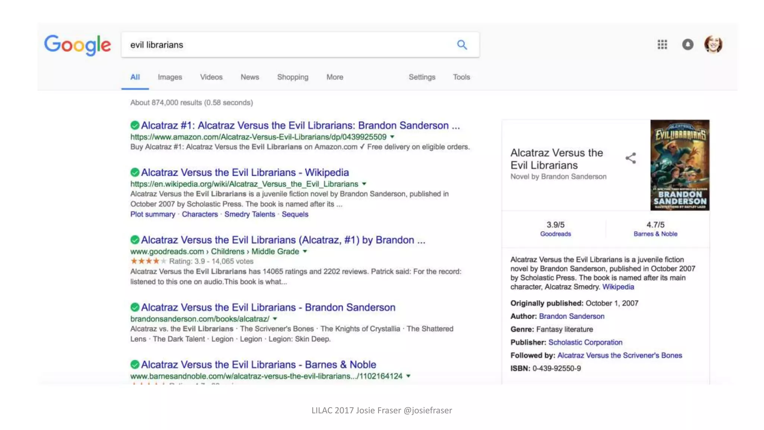Expand dropdown arrow next to Wikipedia URL

tap(364, 184)
